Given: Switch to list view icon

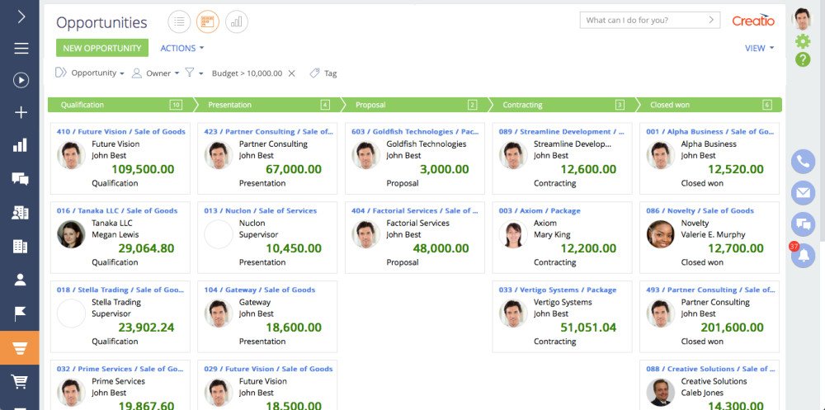Looking at the screenshot, I should 179,21.
